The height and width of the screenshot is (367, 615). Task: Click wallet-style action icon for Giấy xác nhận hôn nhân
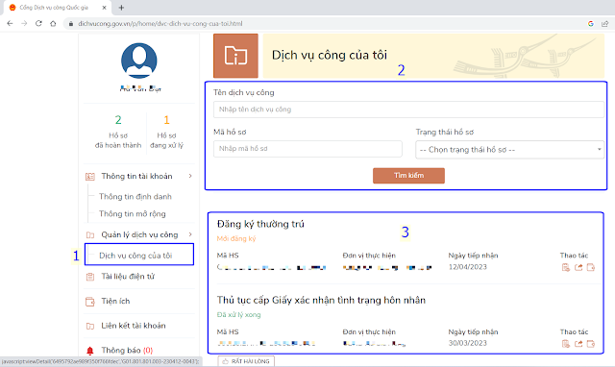pyautogui.click(x=591, y=344)
